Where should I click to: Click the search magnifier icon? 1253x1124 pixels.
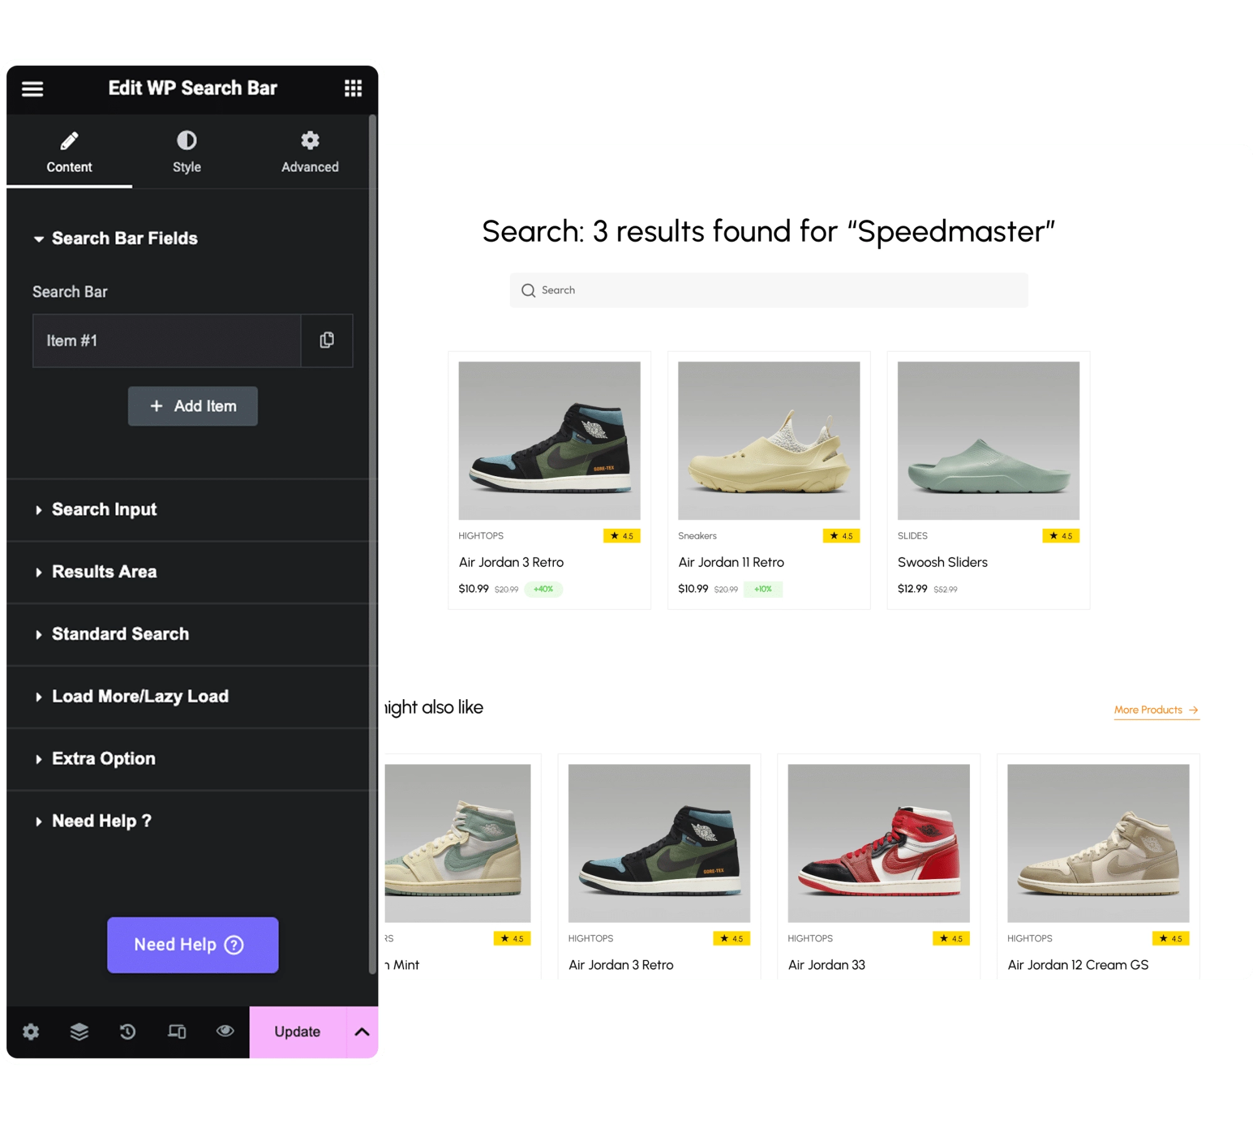pyautogui.click(x=528, y=291)
